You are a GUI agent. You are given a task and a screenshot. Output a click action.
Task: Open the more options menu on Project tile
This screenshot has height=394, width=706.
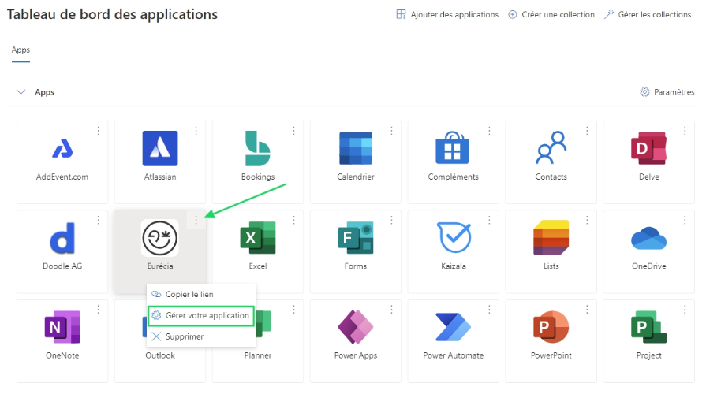685,310
